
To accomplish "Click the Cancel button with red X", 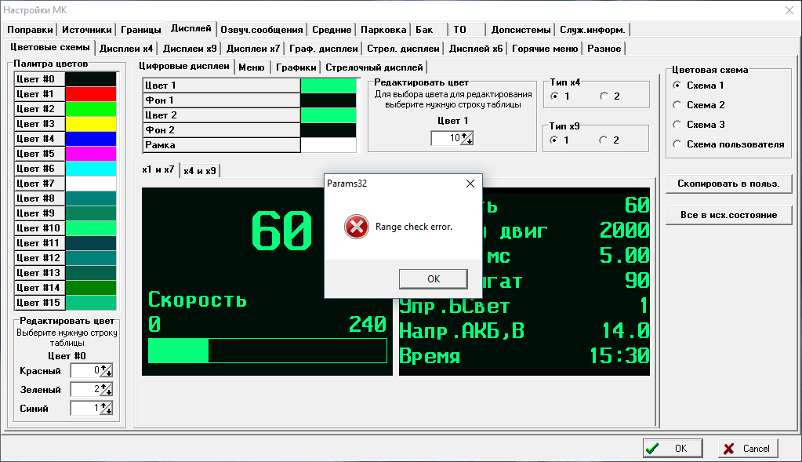I will tap(748, 448).
